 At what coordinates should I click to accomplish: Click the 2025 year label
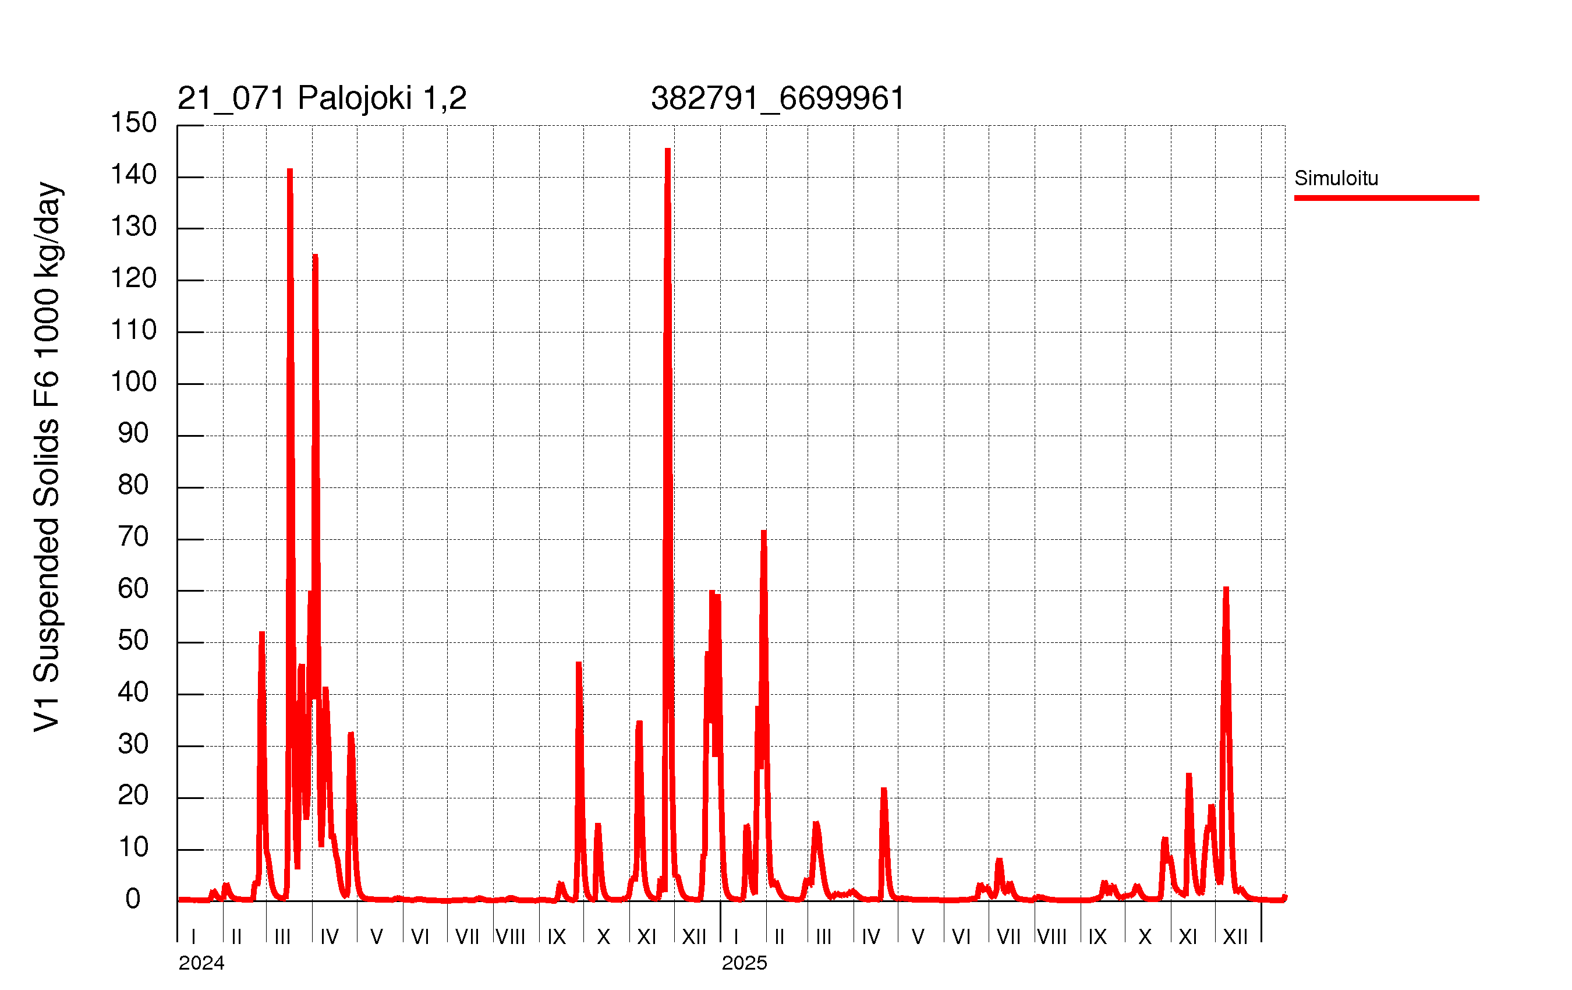point(744,963)
